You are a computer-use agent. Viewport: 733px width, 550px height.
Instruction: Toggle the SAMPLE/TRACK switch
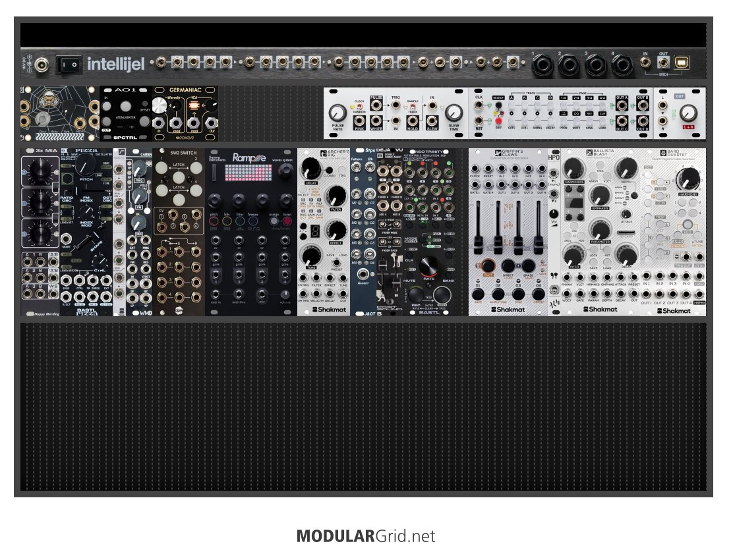click(413, 107)
